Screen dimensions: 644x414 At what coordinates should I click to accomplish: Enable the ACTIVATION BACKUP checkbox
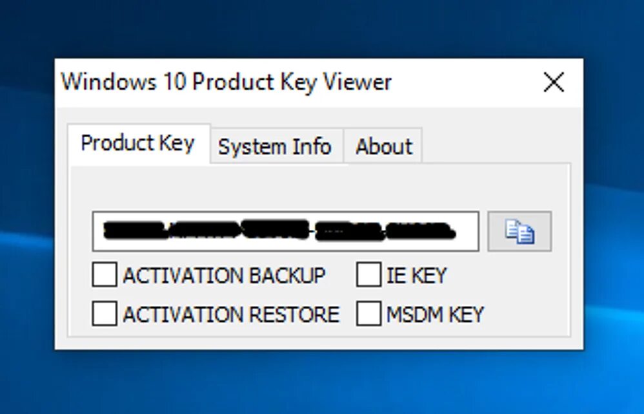105,275
